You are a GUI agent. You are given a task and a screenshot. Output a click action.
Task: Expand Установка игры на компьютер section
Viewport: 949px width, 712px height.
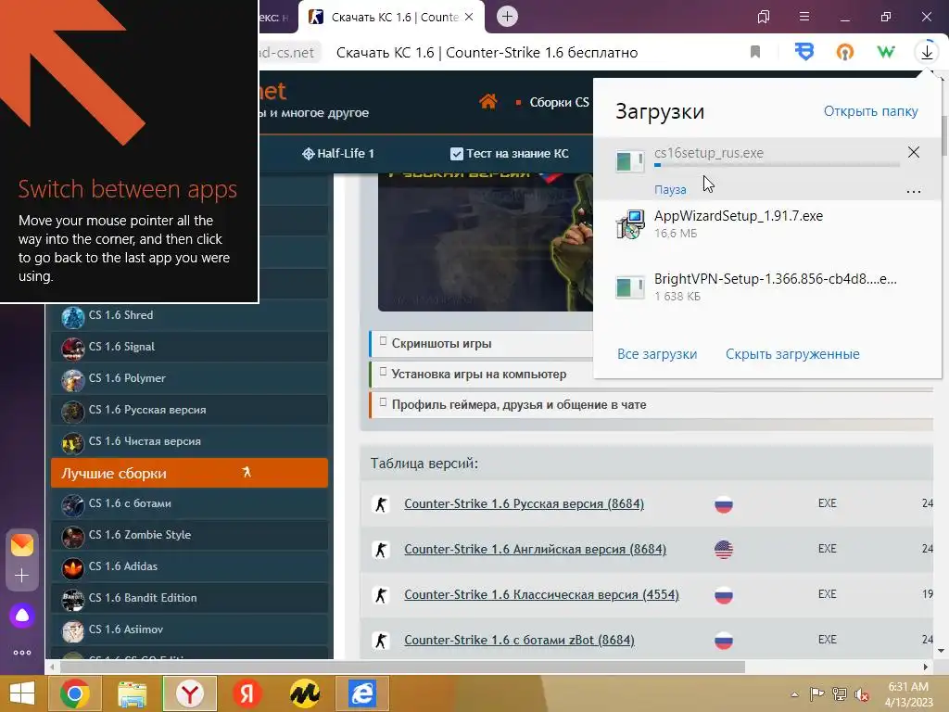pyautogui.click(x=481, y=375)
